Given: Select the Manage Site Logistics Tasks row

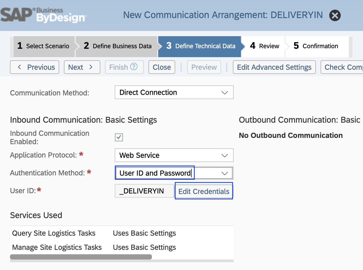Looking at the screenshot, I should (x=57, y=247).
